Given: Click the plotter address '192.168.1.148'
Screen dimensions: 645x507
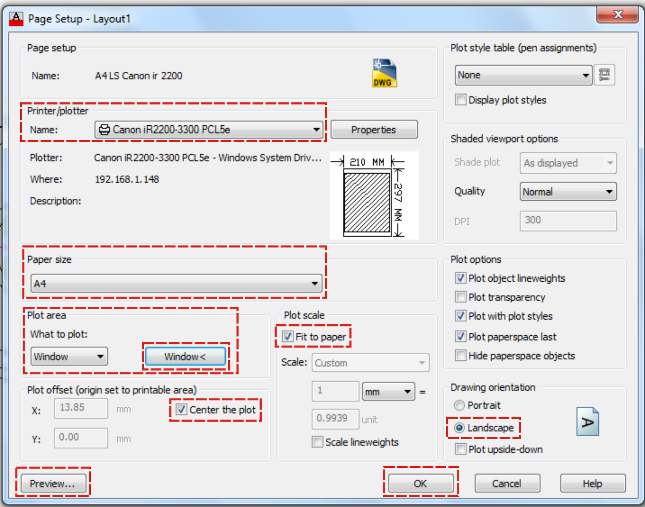Looking at the screenshot, I should click(x=127, y=179).
